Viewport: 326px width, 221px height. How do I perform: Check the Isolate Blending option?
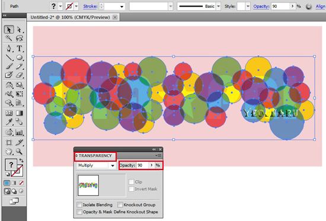click(79, 205)
